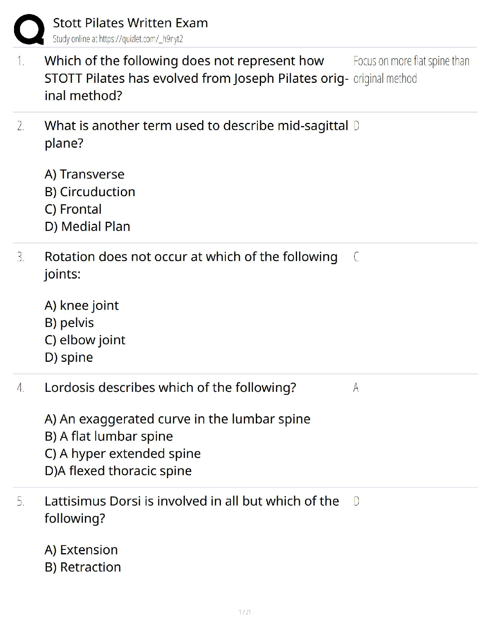
Task: Click the answer text 'Focus on more flat spine'
Action: [411, 61]
